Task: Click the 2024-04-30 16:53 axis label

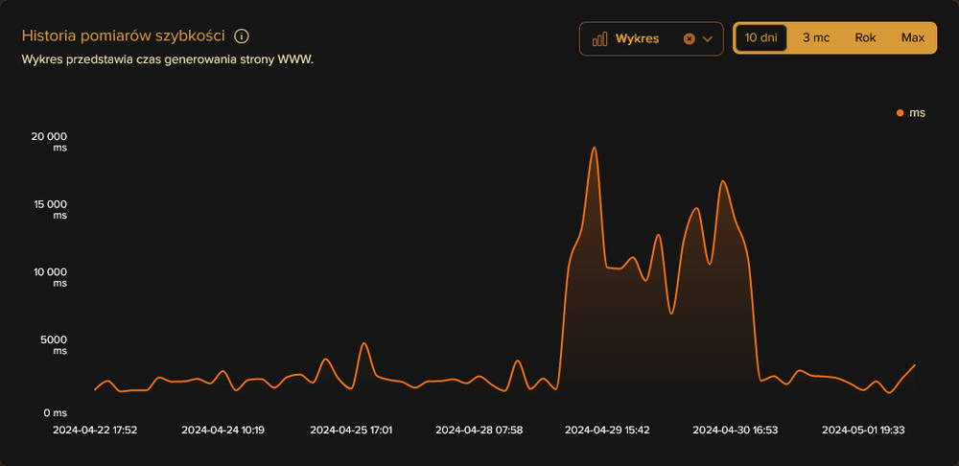Action: [735, 431]
